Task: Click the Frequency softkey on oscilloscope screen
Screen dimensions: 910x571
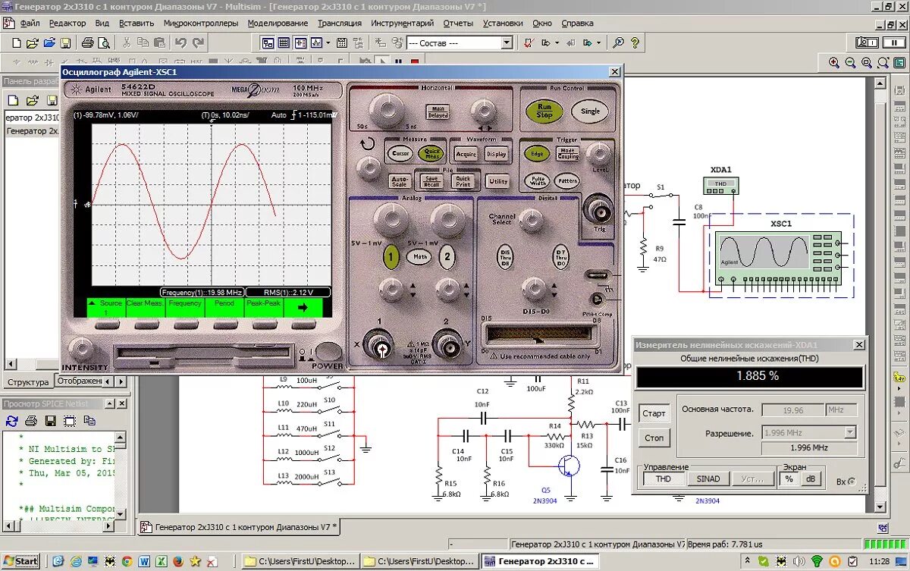Action: (x=185, y=307)
